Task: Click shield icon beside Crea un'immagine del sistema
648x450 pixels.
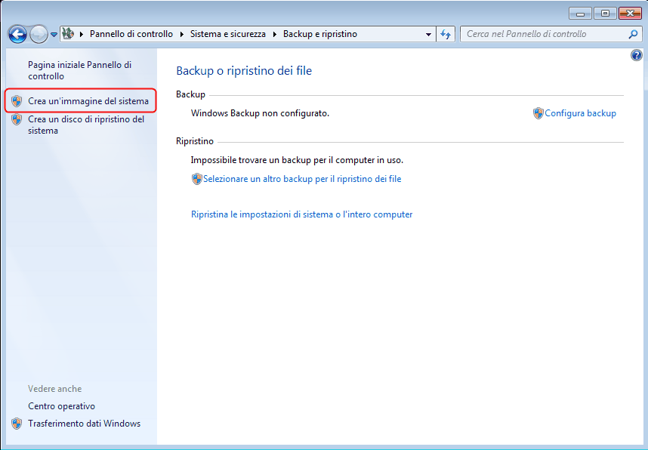Action: coord(17,101)
